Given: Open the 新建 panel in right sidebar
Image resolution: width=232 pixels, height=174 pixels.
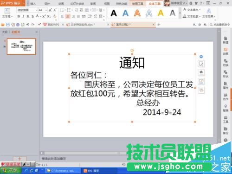Looking at the screenshot, I should 226,40.
